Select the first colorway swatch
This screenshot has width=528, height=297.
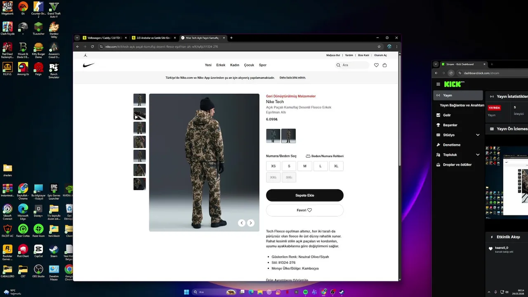click(273, 136)
